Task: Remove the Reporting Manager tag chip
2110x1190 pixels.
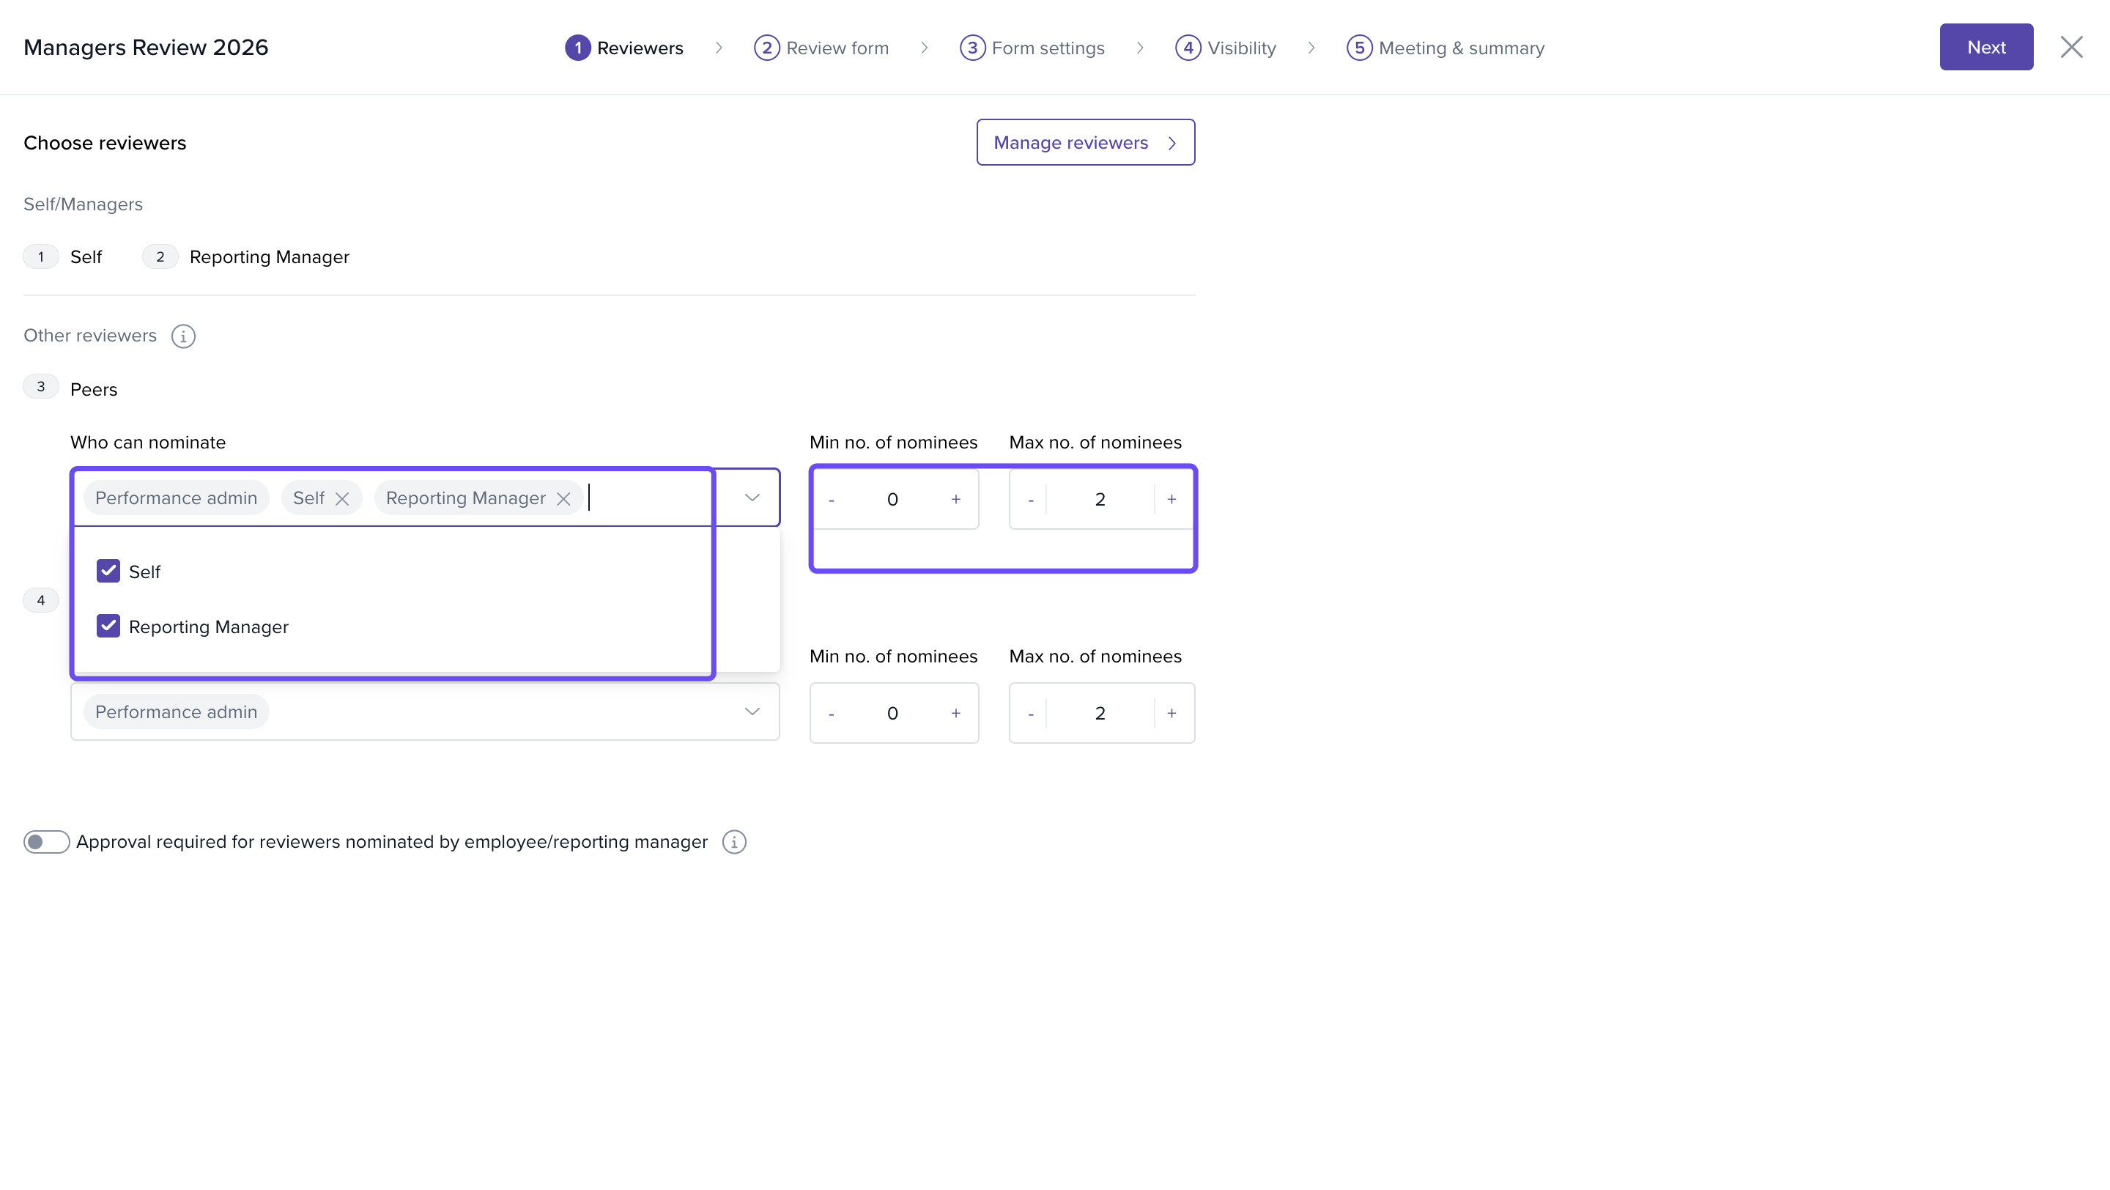Action: pos(563,499)
